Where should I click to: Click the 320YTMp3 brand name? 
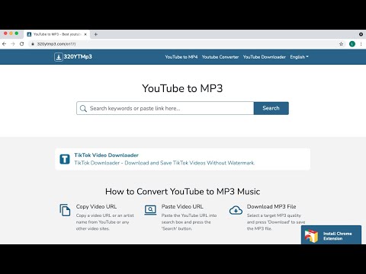pyautogui.click(x=78, y=57)
